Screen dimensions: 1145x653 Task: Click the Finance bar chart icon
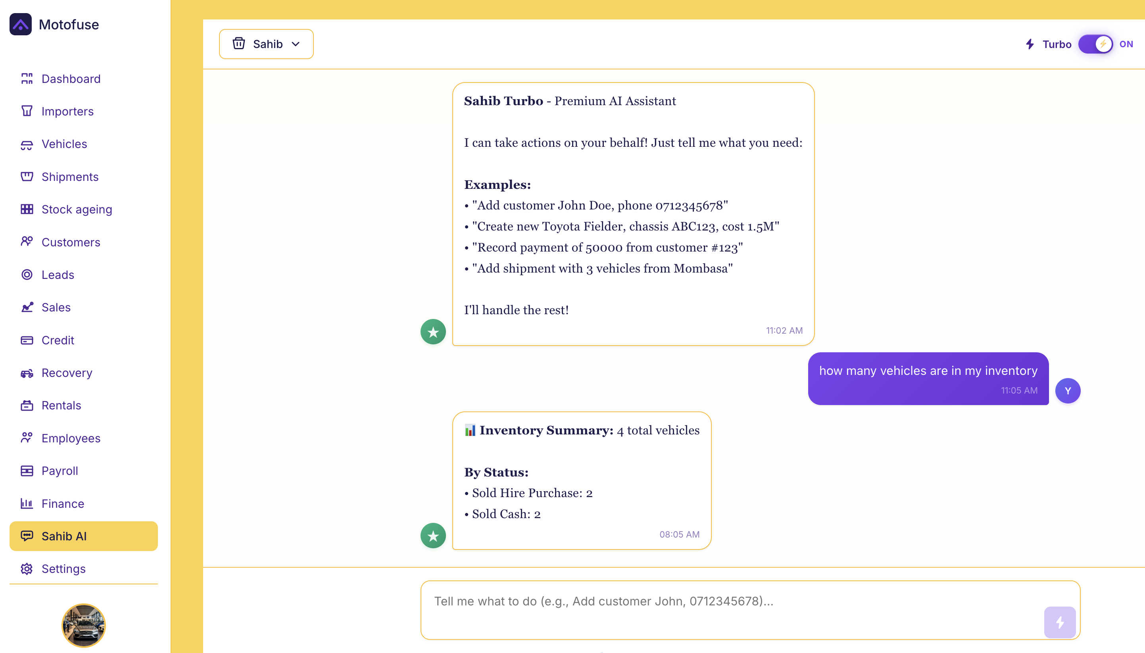27,503
